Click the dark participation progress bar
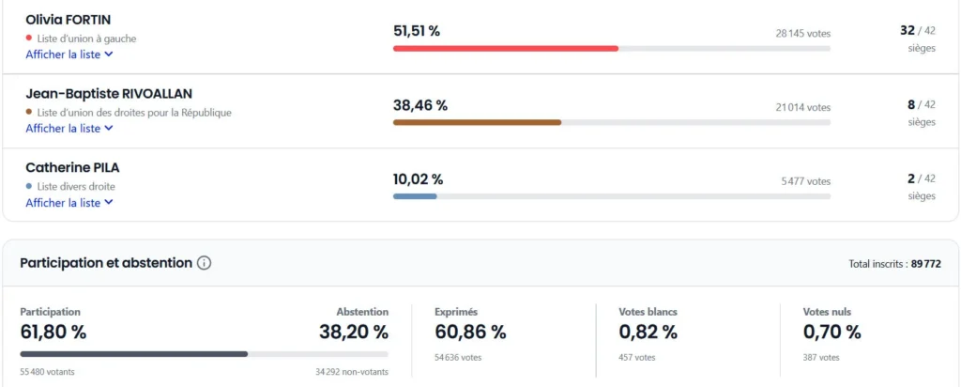This screenshot has height=387, width=961. point(133,354)
